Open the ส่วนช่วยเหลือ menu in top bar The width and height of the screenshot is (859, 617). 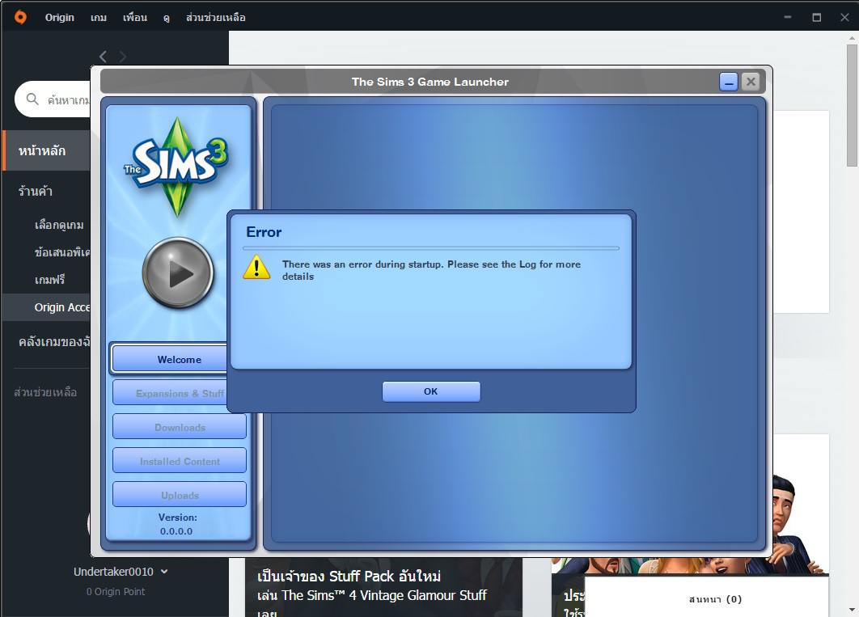pos(215,18)
